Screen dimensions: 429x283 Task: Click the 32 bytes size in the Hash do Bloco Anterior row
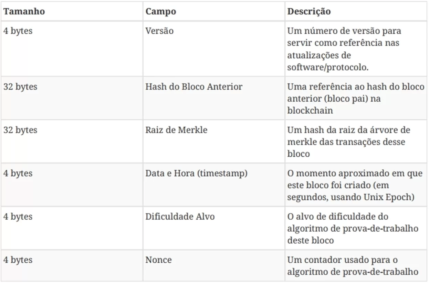(x=20, y=87)
